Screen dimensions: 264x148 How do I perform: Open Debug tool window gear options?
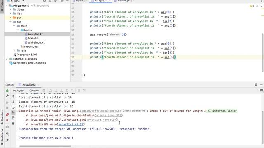click(256, 85)
